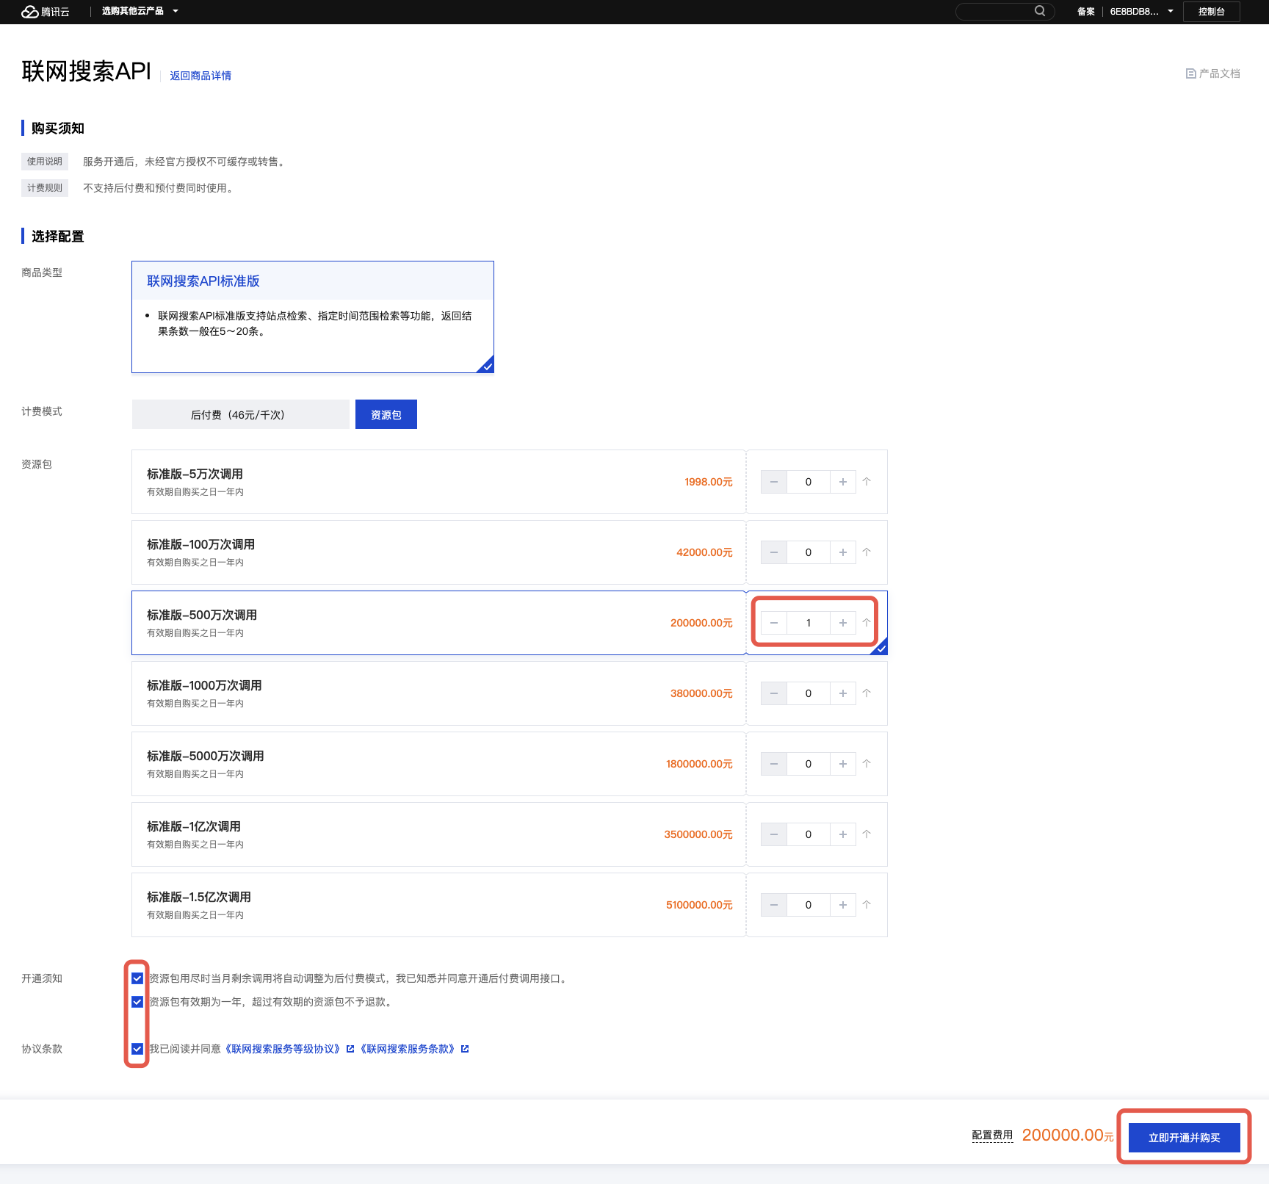Increase quantity for 标准版-1亿次调用
Screen dimensions: 1269x1184
(x=843, y=834)
